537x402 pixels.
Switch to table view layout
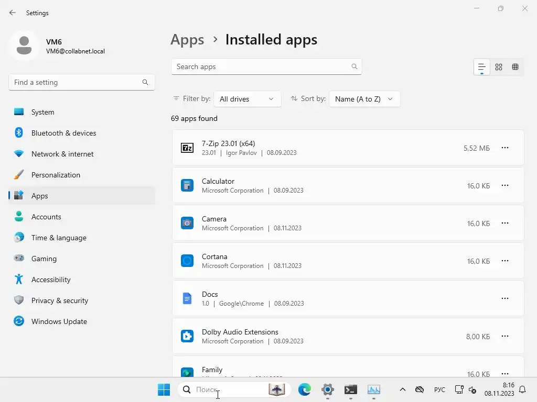click(515, 67)
